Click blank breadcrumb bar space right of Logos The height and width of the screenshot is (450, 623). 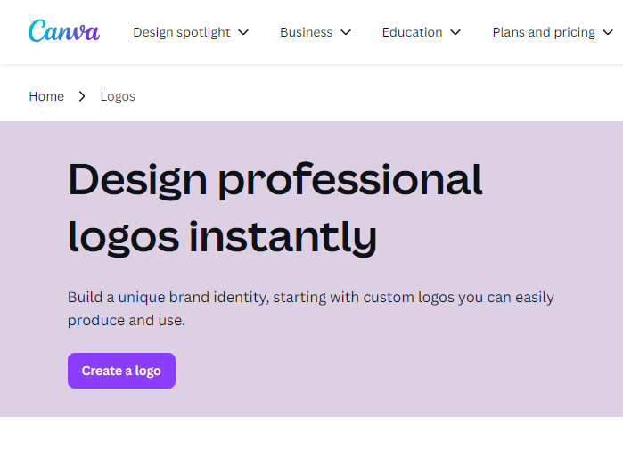(x=374, y=96)
